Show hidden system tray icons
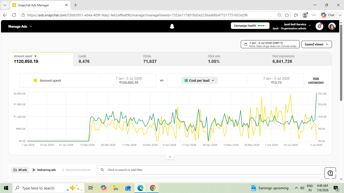This screenshot has height=193, width=344. point(296,188)
